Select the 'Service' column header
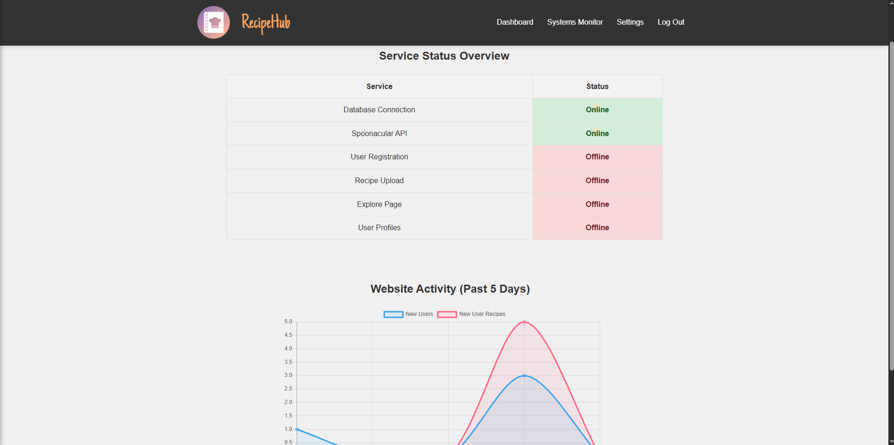The image size is (894, 445). click(380, 87)
